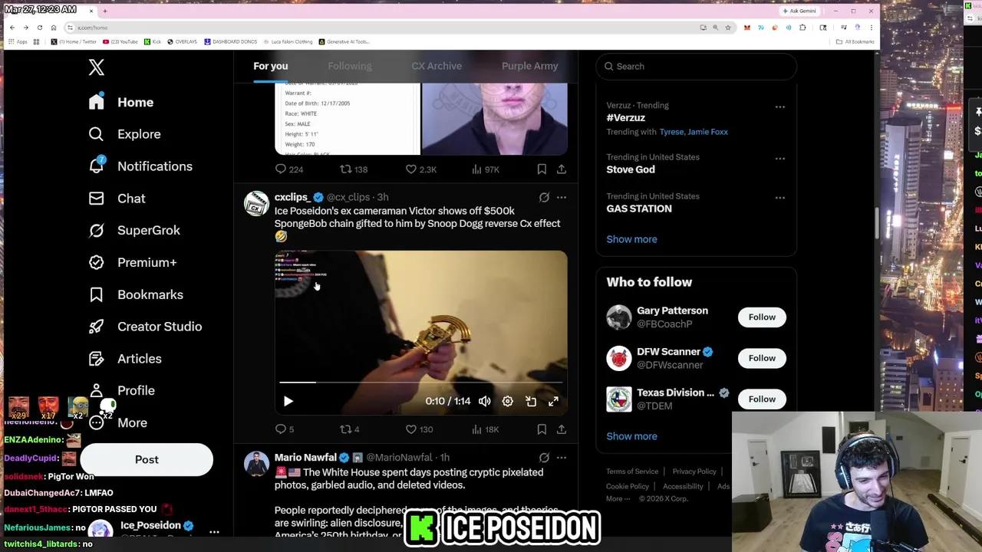Open video settings gear icon
The width and height of the screenshot is (982, 552).
click(x=508, y=401)
